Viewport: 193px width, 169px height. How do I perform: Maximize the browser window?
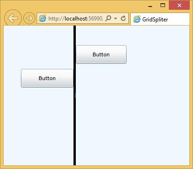click(163, 6)
